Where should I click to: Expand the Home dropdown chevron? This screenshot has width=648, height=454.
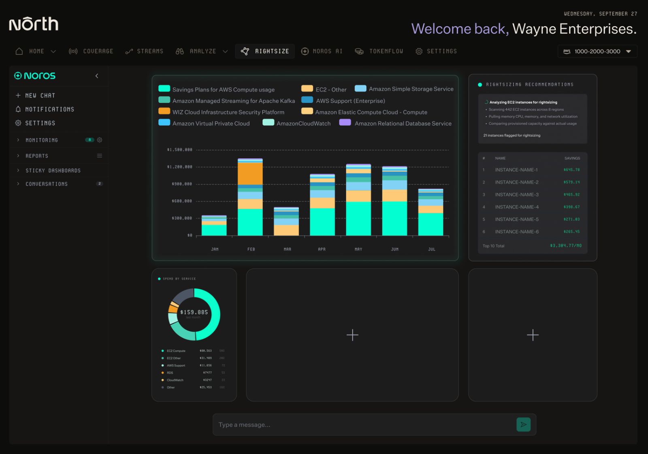[53, 51]
